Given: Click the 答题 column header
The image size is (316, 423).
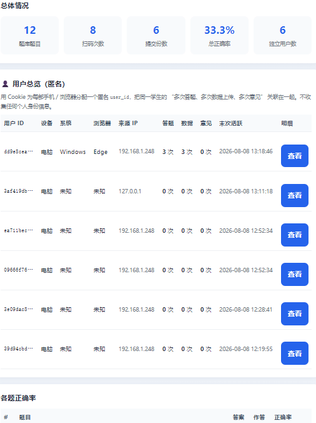Looking at the screenshot, I should point(168,123).
